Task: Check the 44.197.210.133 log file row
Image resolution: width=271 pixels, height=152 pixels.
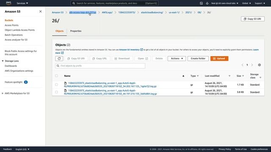Action: coord(56,92)
